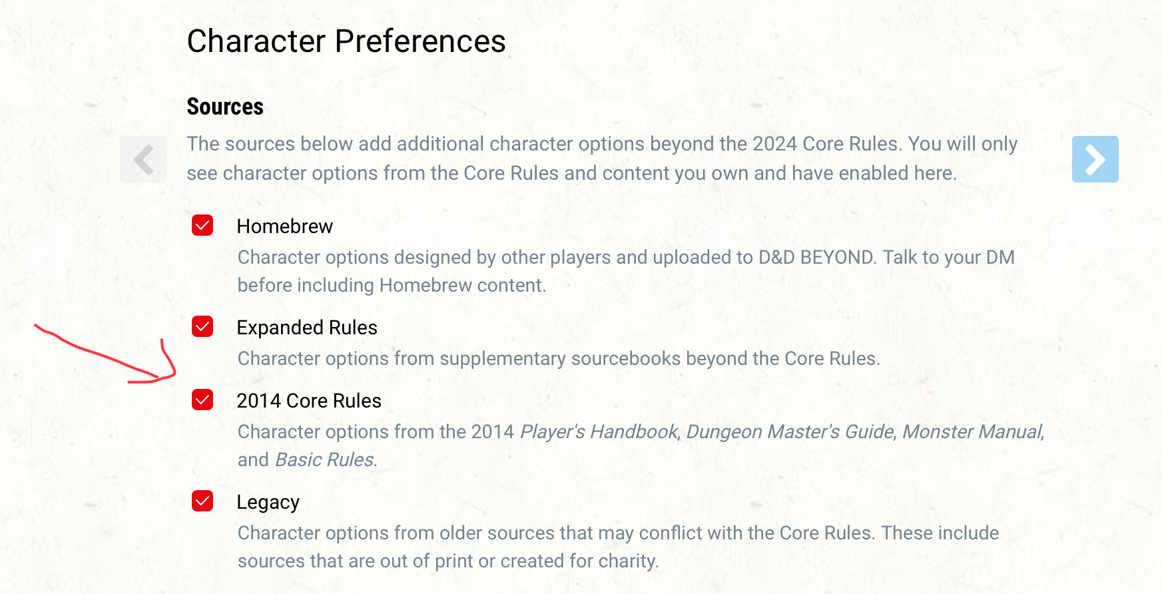
Task: Click the Homebrew option label
Action: tap(284, 226)
